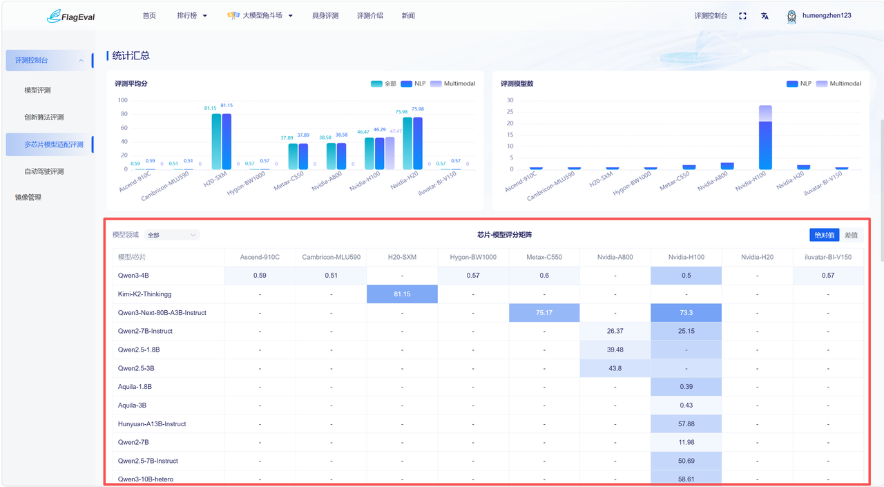Open the 模型领域 dropdown
The width and height of the screenshot is (884, 487).
tap(172, 235)
